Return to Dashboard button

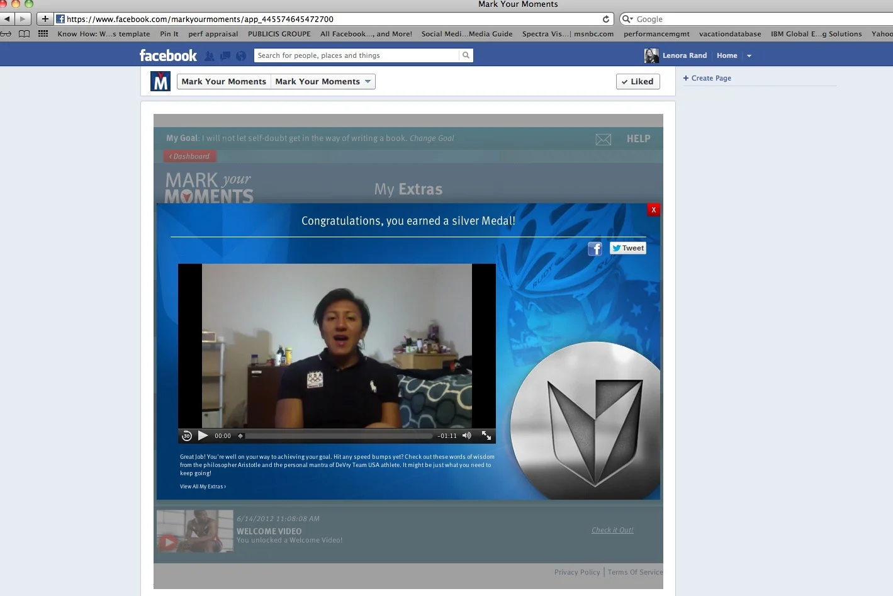190,156
